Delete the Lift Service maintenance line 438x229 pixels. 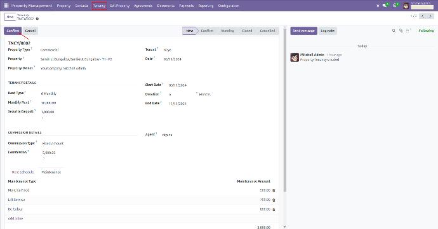click(274, 200)
